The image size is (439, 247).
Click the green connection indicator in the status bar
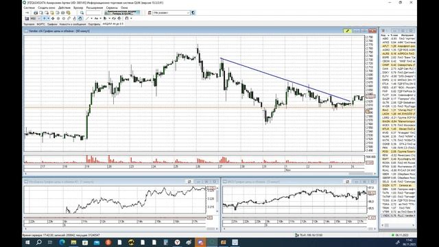click(x=393, y=235)
